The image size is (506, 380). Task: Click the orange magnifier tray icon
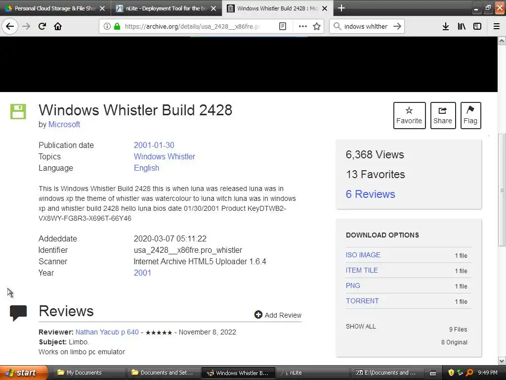click(469, 373)
